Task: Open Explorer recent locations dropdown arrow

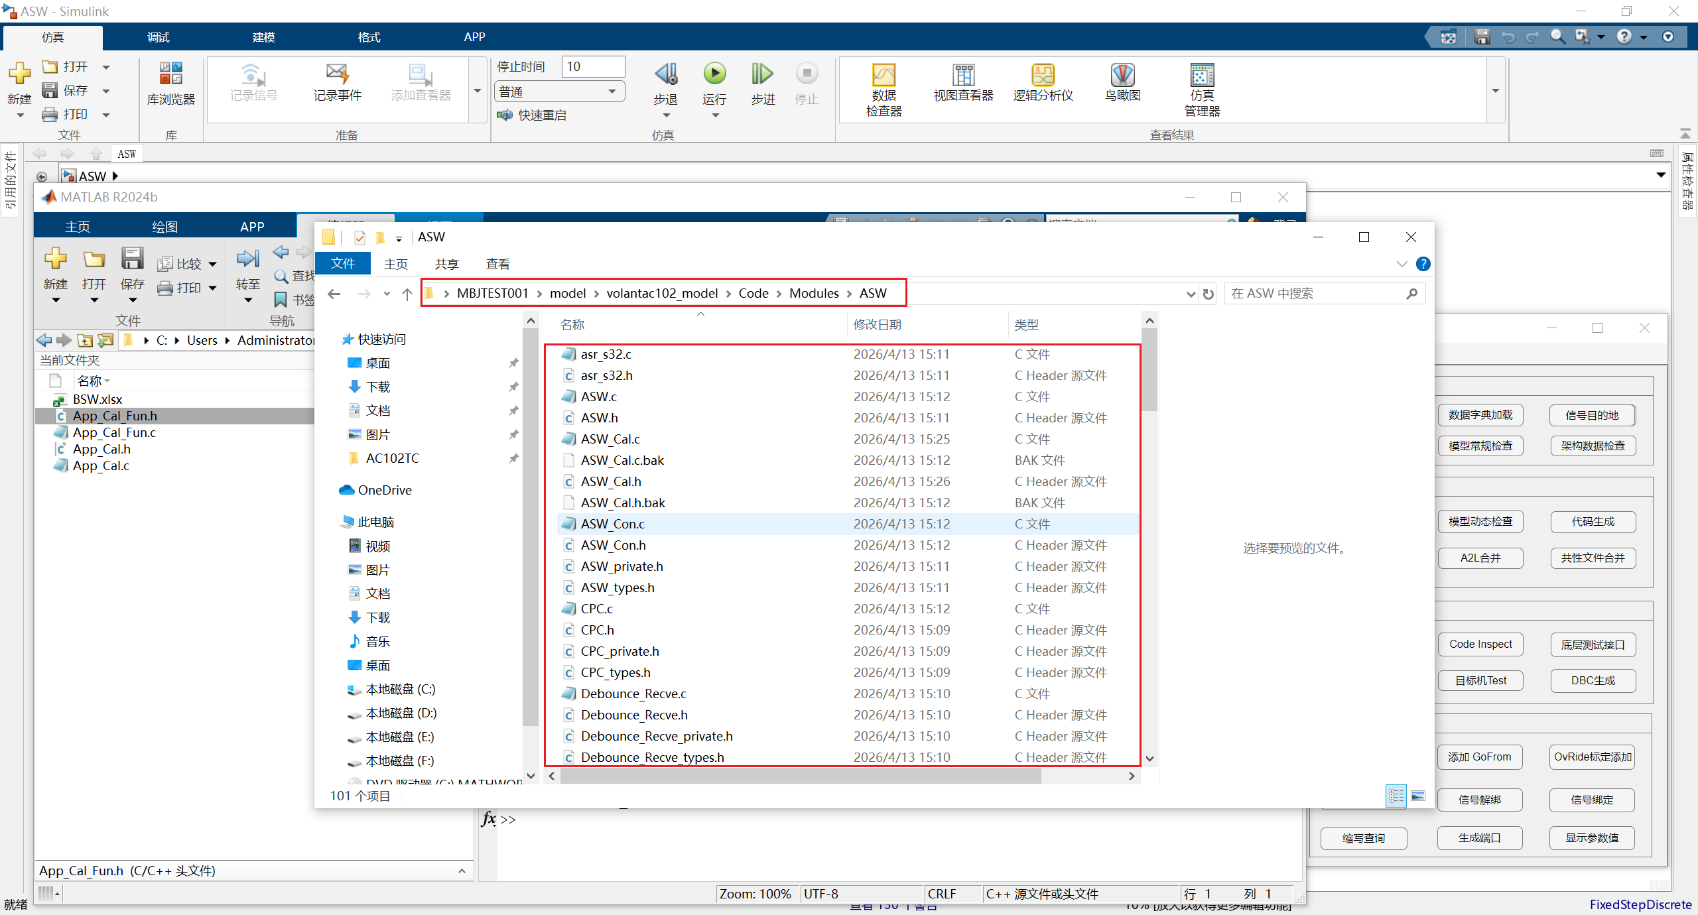Action: click(387, 294)
